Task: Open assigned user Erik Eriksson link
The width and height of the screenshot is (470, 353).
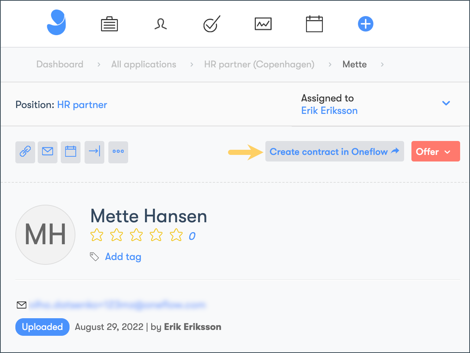Action: click(x=329, y=111)
